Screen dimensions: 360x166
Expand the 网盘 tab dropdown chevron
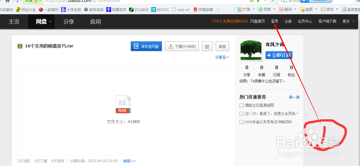tap(50, 22)
